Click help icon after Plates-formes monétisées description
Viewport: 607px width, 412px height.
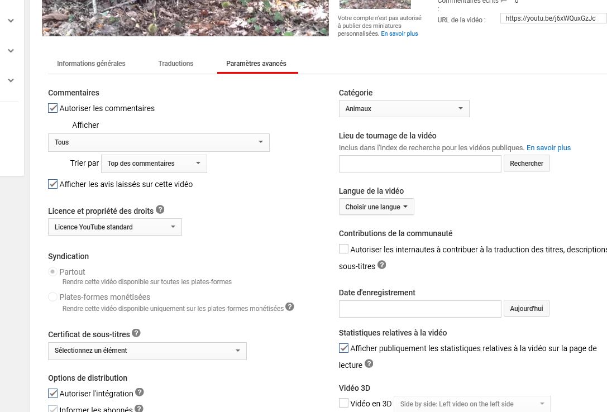(290, 307)
